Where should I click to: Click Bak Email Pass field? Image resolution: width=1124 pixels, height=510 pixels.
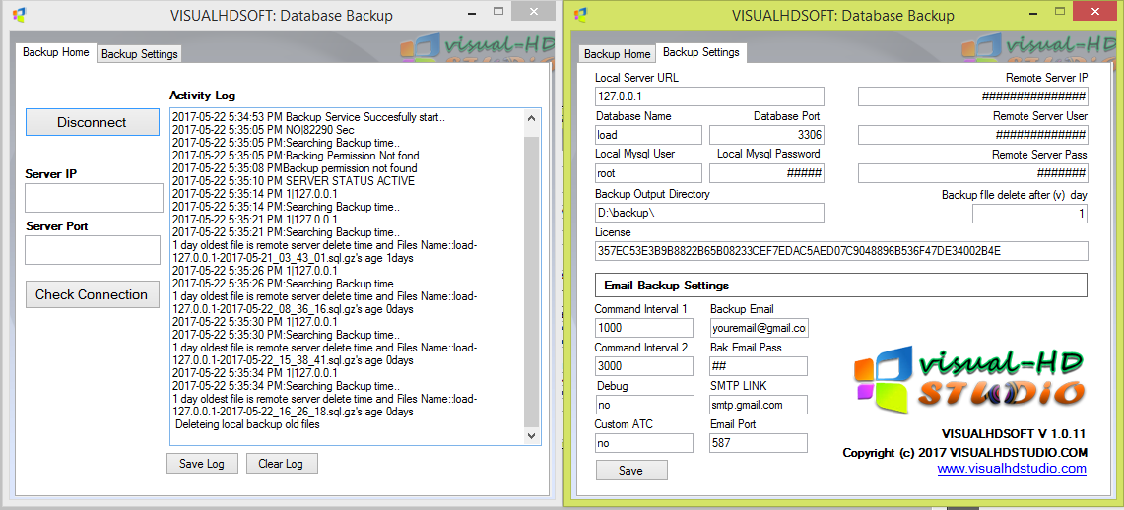point(759,366)
